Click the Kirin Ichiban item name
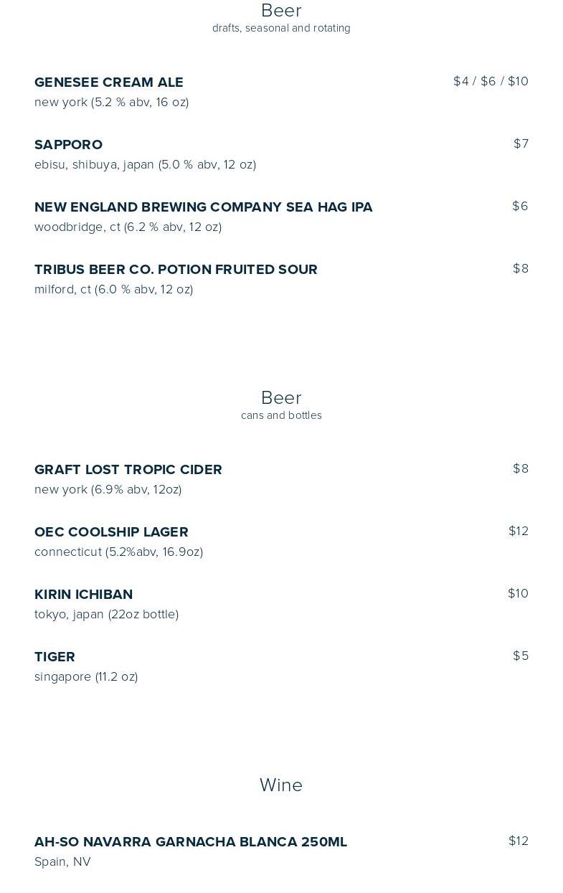563x893 pixels. (83, 595)
